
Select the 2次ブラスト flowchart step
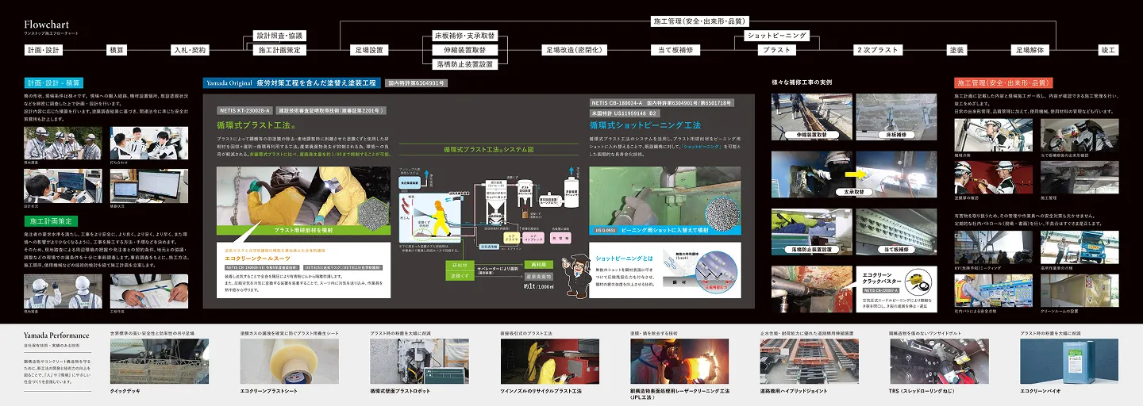click(877, 50)
